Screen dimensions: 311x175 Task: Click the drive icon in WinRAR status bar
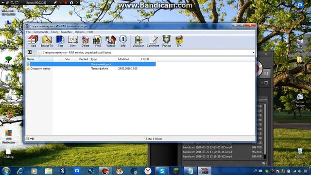[27, 139]
